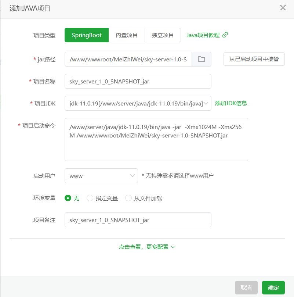Select the 指定变量 radio option
Screen dimensions: 294x297
point(102,198)
